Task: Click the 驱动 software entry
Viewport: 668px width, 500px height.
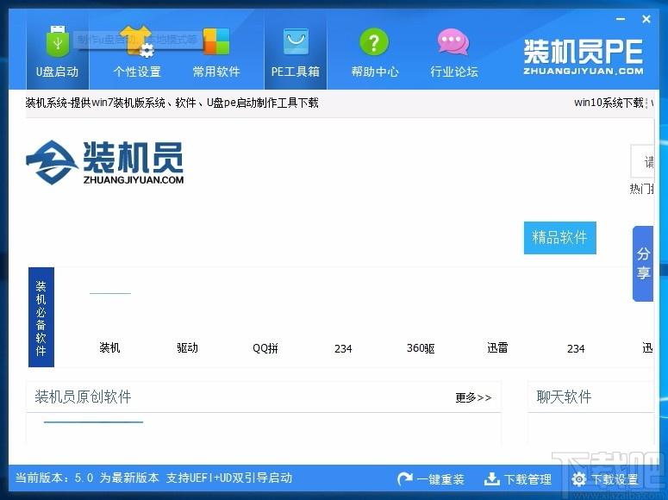Action: click(187, 348)
